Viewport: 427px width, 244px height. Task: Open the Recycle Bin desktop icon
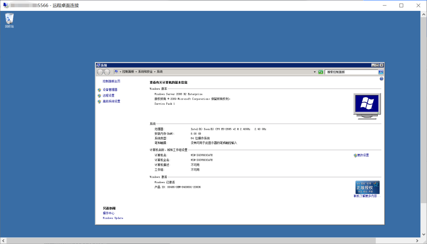point(9,20)
